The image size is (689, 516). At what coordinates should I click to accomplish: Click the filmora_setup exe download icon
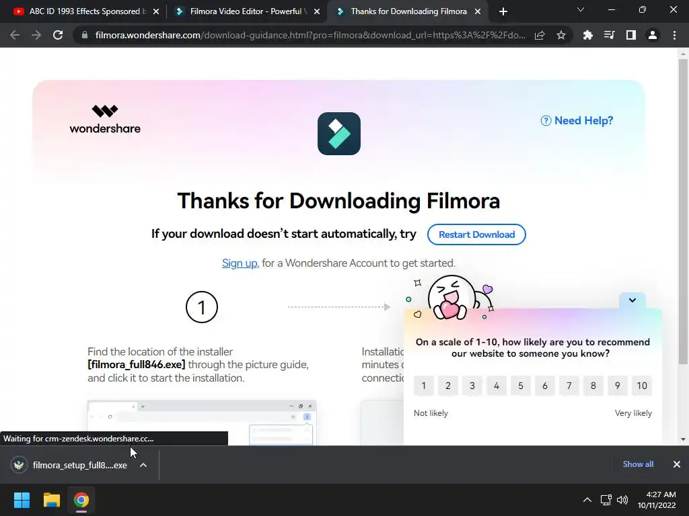19,465
